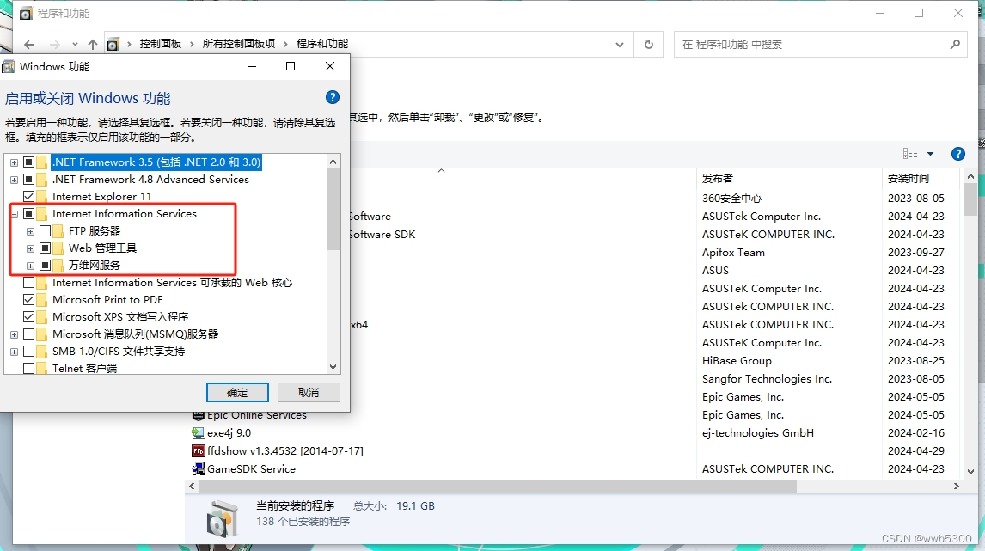This screenshot has height=551, width=985.
Task: Expand Web 管理工具 node
Action: [x=30, y=248]
